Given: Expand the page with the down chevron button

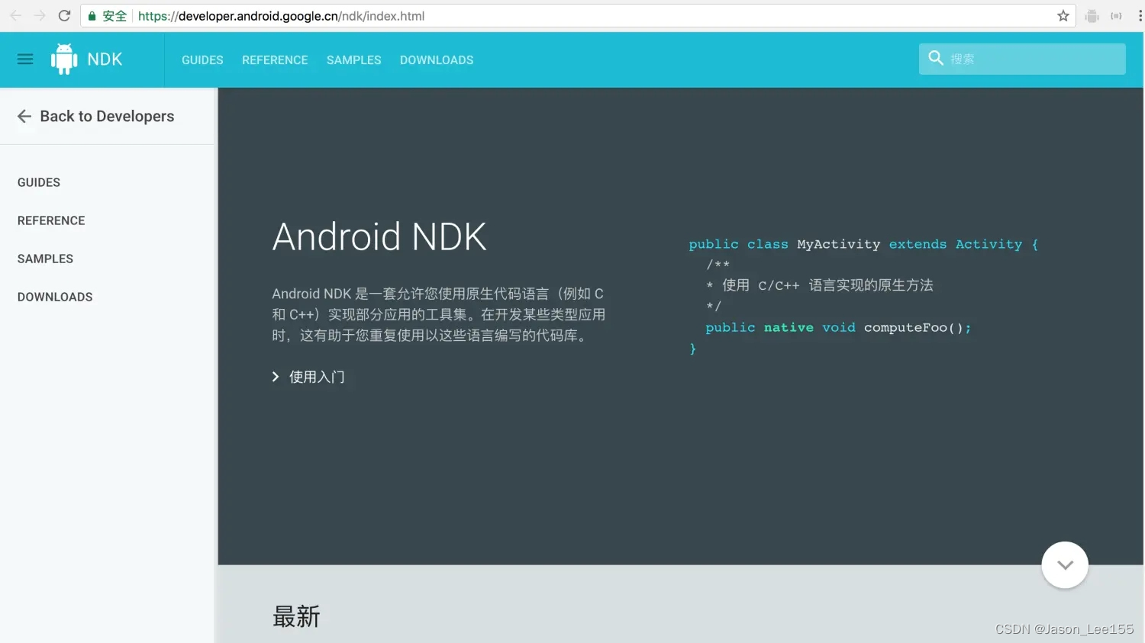Looking at the screenshot, I should (x=1065, y=565).
